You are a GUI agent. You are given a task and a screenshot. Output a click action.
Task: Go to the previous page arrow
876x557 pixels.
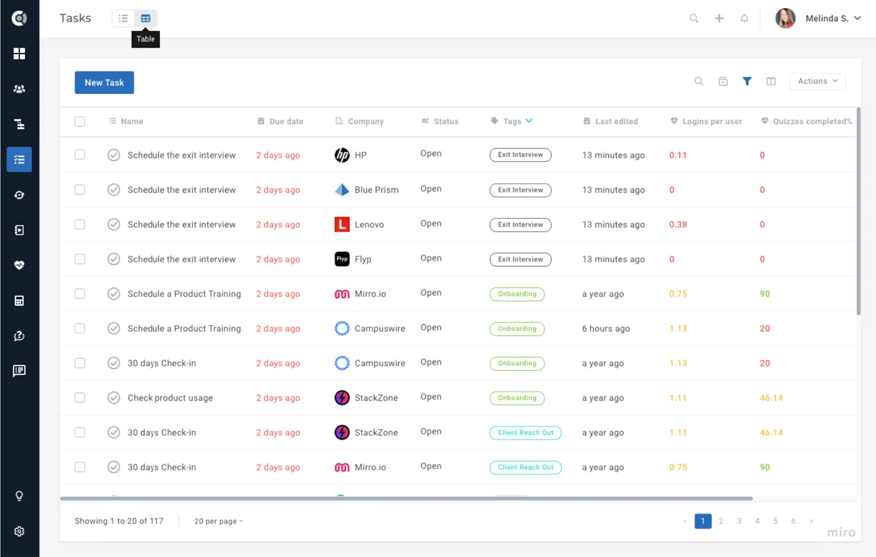685,521
